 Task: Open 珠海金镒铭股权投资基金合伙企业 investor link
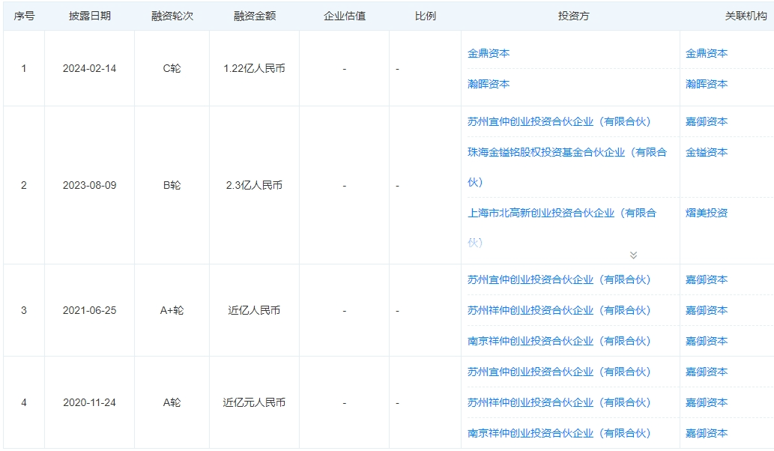566,152
